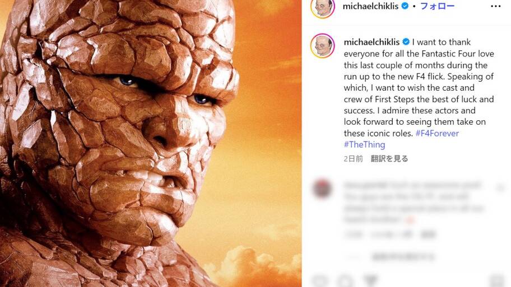Click the 2日前 timestamp

pos(353,158)
